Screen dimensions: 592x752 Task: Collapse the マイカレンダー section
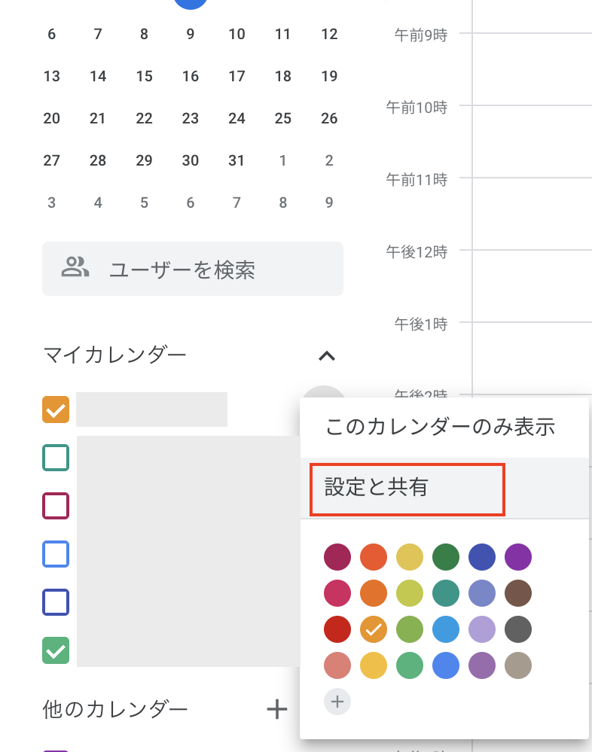point(327,356)
